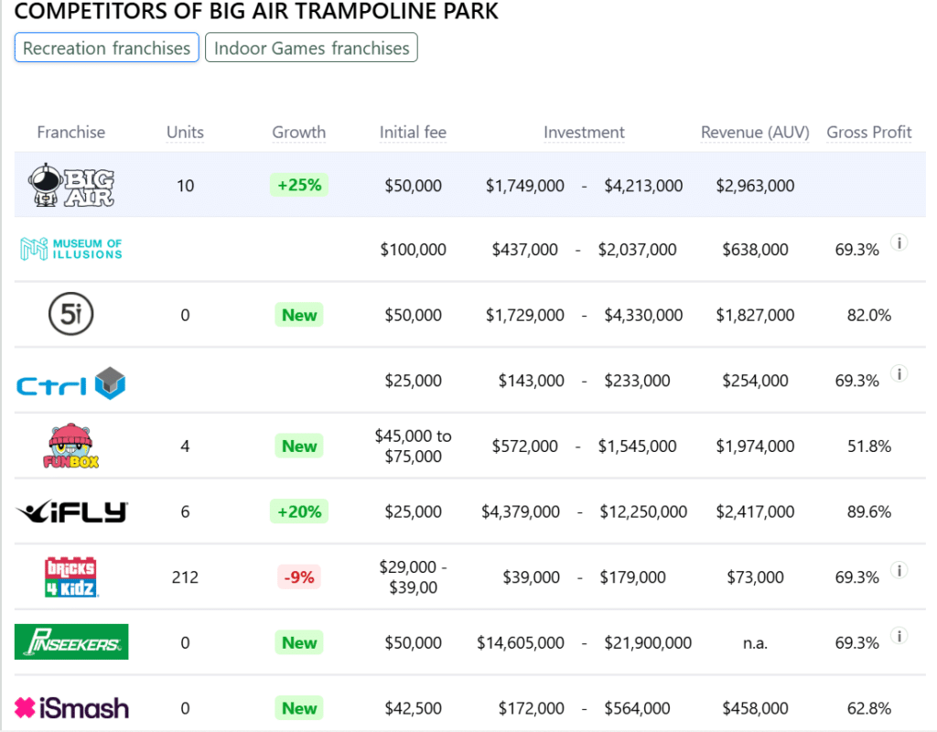The width and height of the screenshot is (937, 732).
Task: Sort by Growth column header
Action: (299, 132)
